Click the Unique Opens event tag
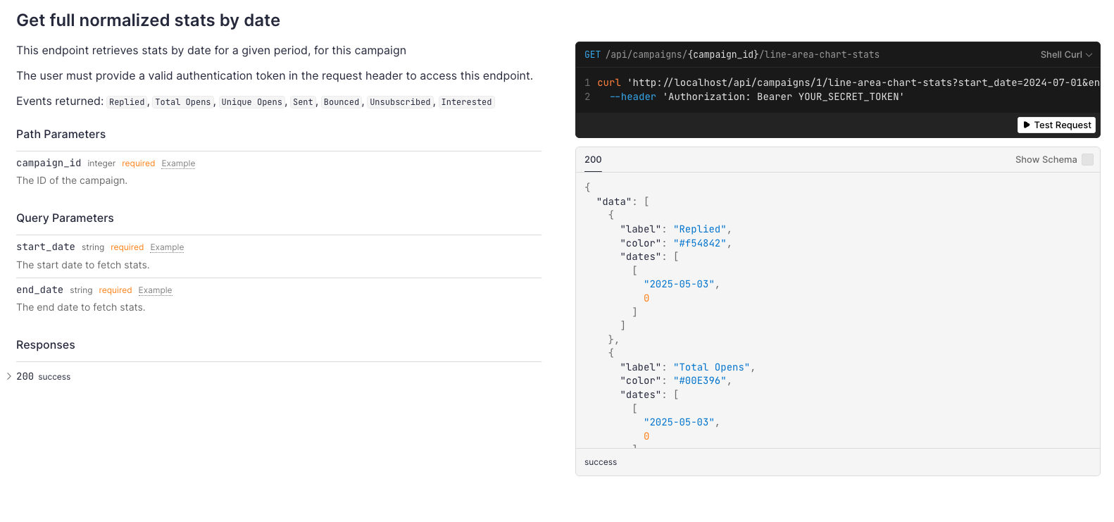This screenshot has height=522, width=1114. click(x=252, y=102)
